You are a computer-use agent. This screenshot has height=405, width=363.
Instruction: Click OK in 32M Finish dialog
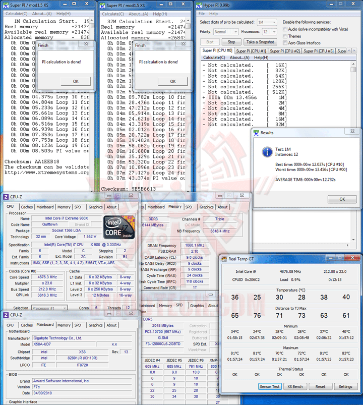173,81
